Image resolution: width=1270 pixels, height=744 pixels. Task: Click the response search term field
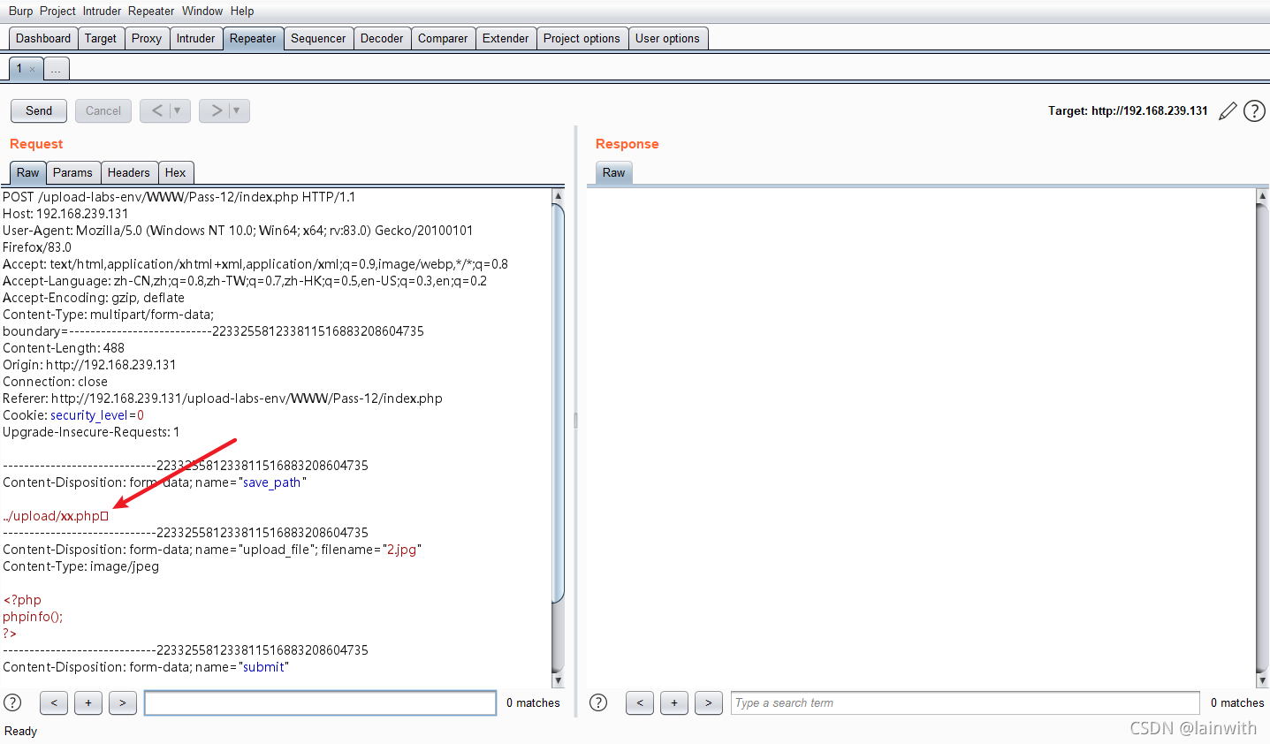click(x=965, y=702)
